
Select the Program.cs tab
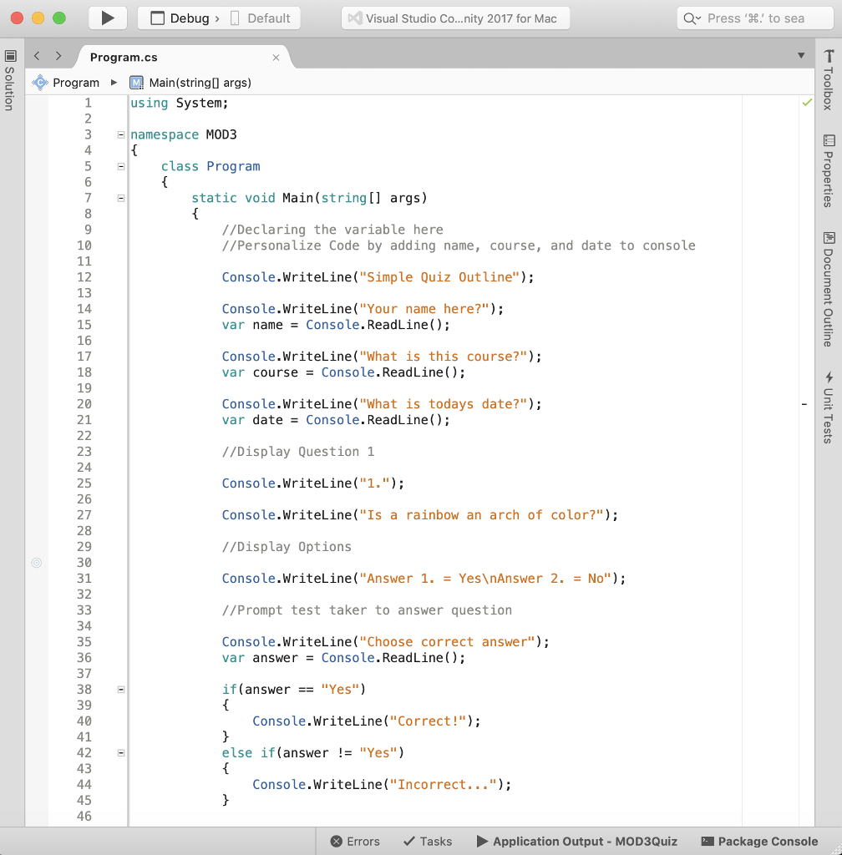point(124,58)
